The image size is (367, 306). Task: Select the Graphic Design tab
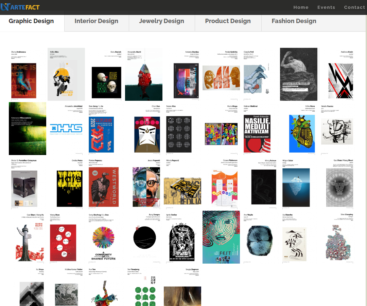click(31, 21)
